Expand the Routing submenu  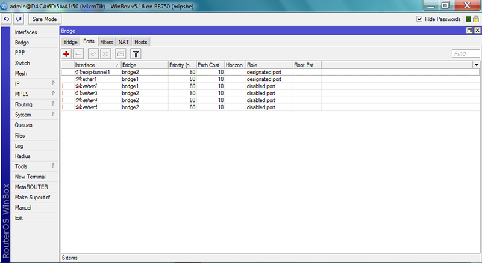34,104
